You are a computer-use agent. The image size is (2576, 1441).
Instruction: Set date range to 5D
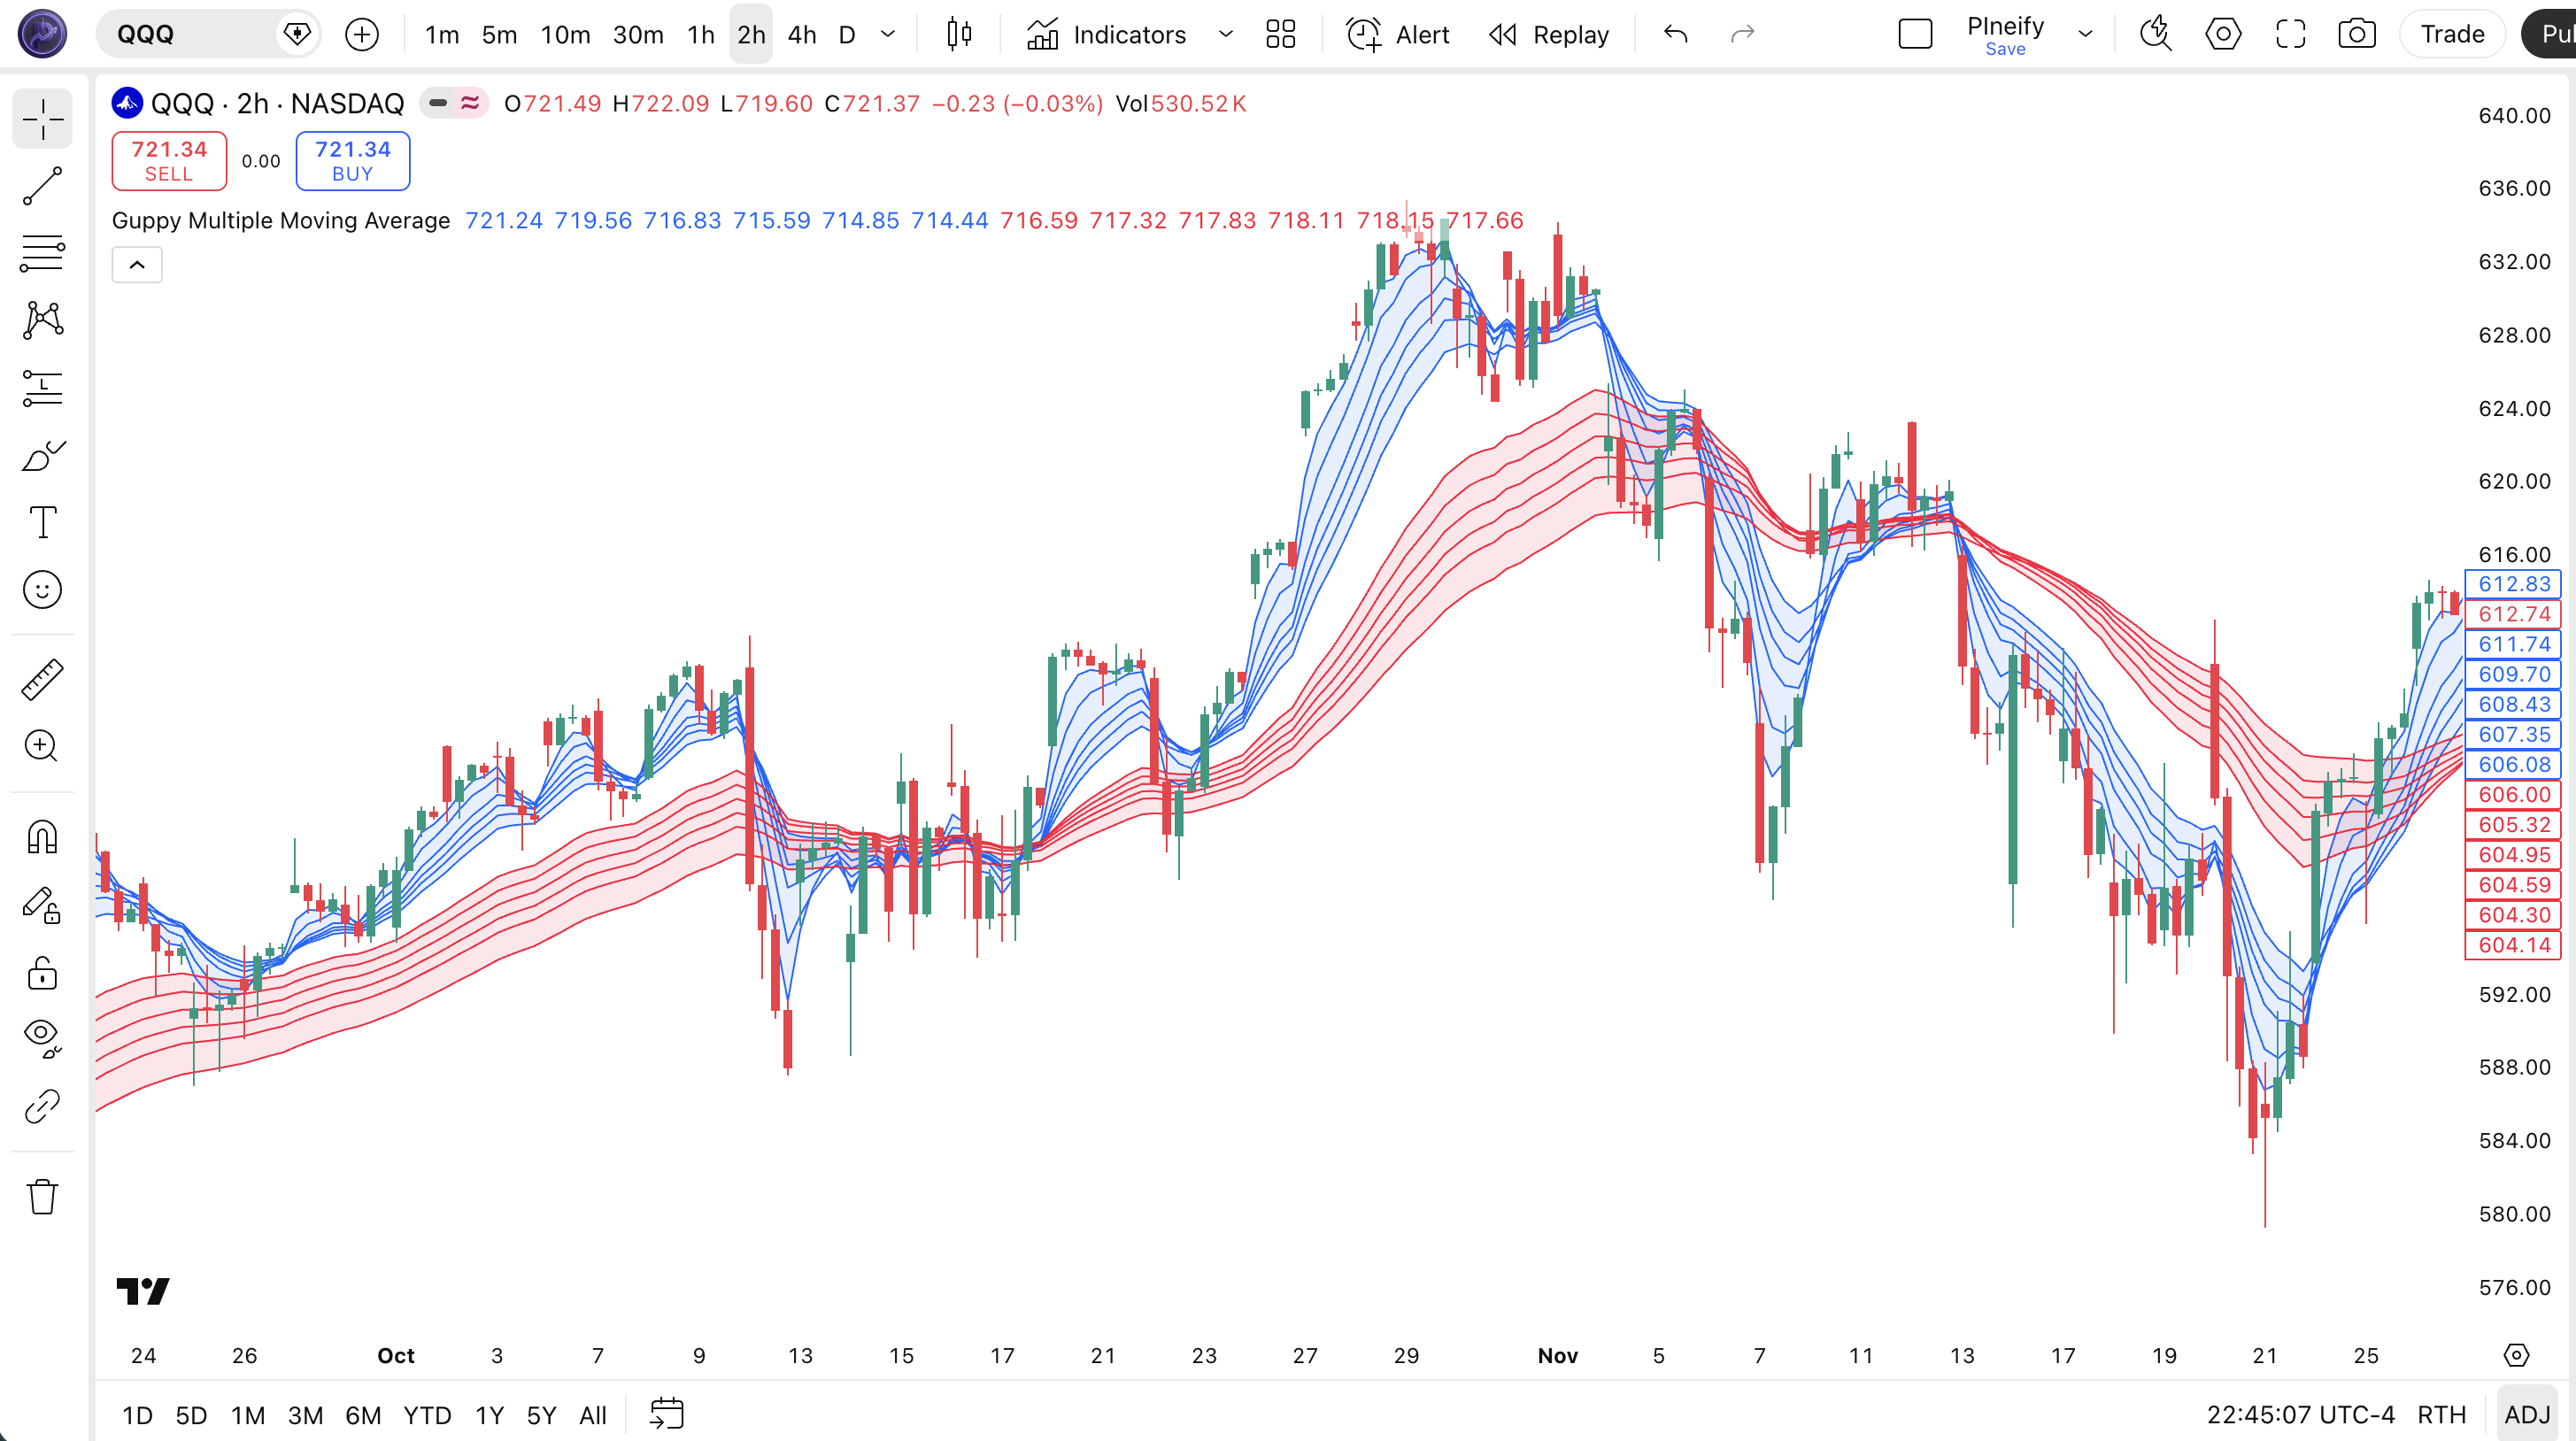[191, 1415]
